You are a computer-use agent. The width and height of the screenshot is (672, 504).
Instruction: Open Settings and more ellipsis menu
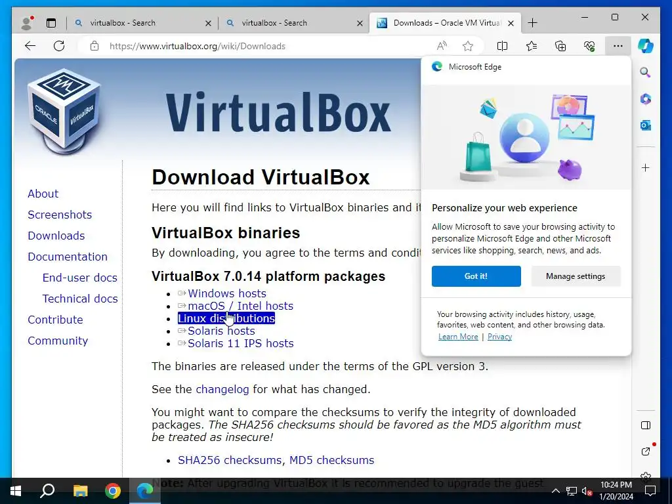tap(618, 46)
